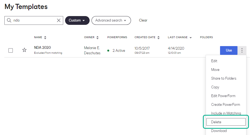Sort templates by Name column
Screen dimensions: 250x135
pyautogui.click(x=40, y=37)
